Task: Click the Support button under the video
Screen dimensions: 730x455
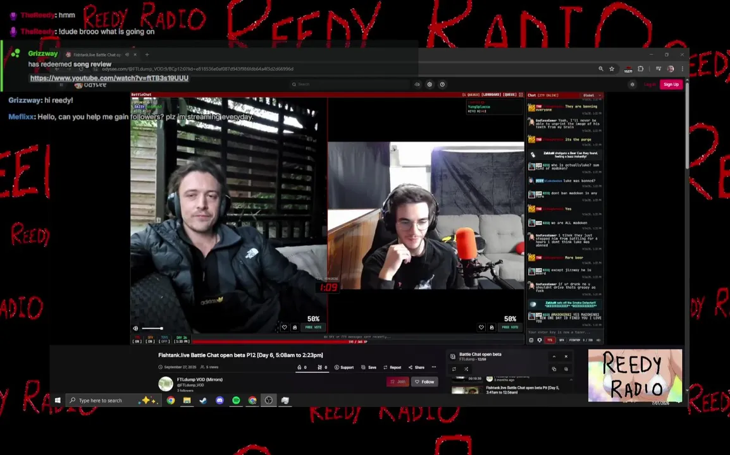Action: [x=344, y=367]
